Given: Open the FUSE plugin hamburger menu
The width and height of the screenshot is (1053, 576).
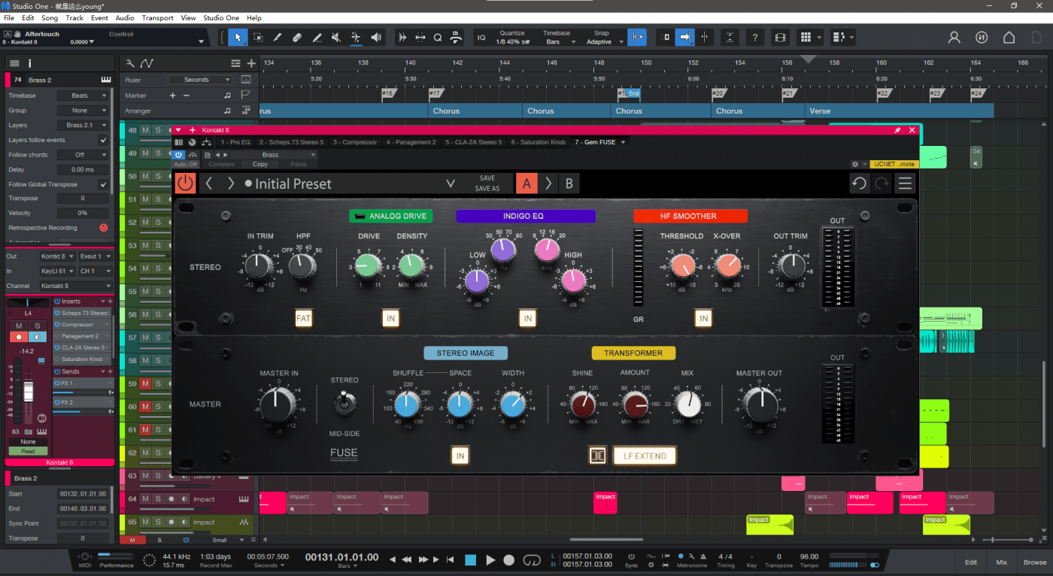Looking at the screenshot, I should [904, 183].
